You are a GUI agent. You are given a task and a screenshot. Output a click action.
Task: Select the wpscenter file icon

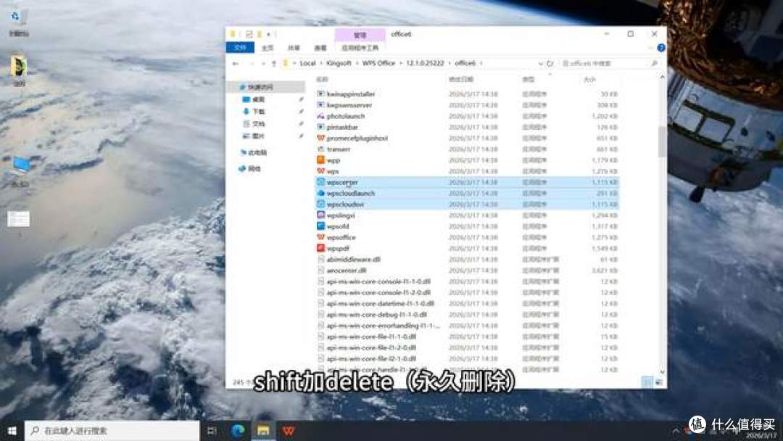[320, 182]
